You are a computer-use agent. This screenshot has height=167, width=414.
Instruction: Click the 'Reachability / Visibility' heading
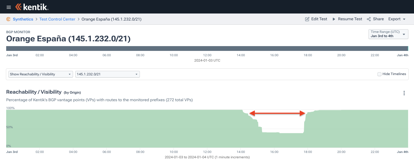click(34, 92)
